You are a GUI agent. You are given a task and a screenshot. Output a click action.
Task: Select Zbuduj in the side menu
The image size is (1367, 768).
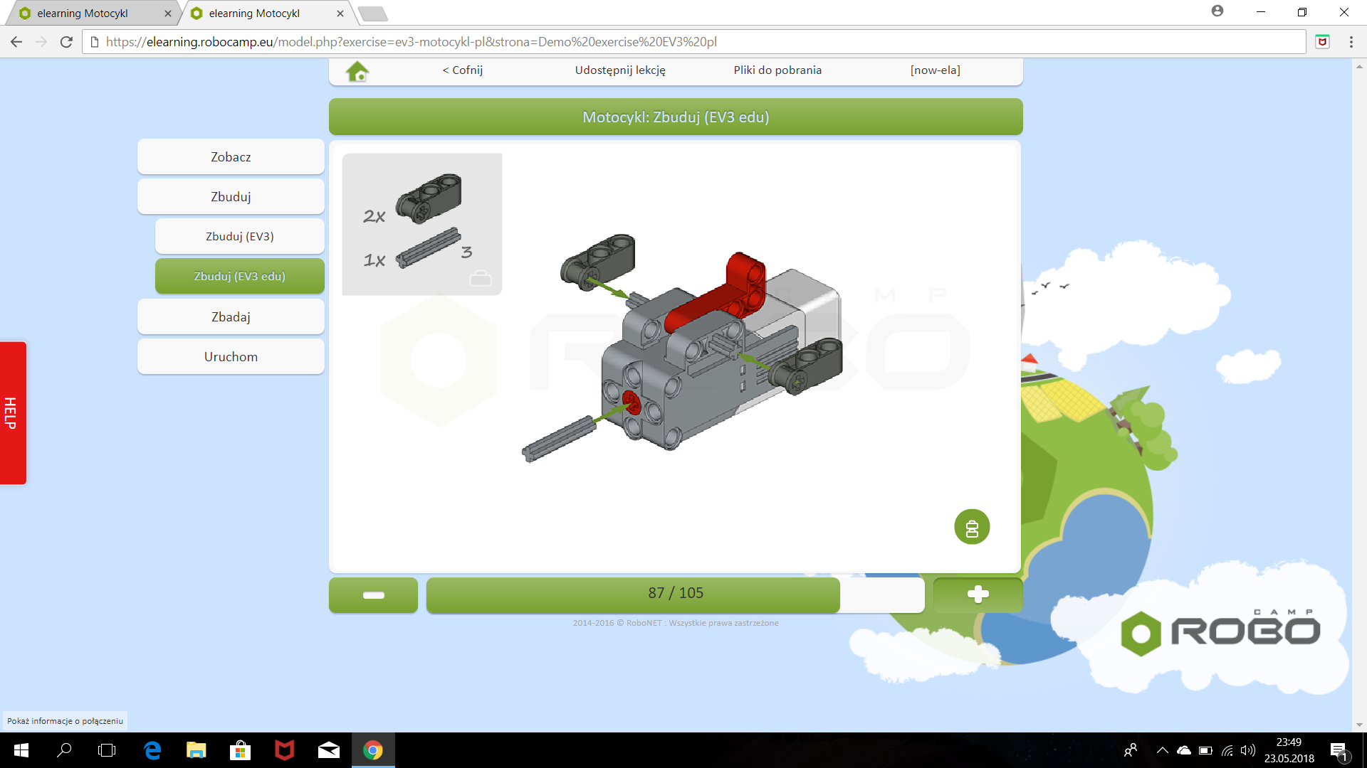231,197
